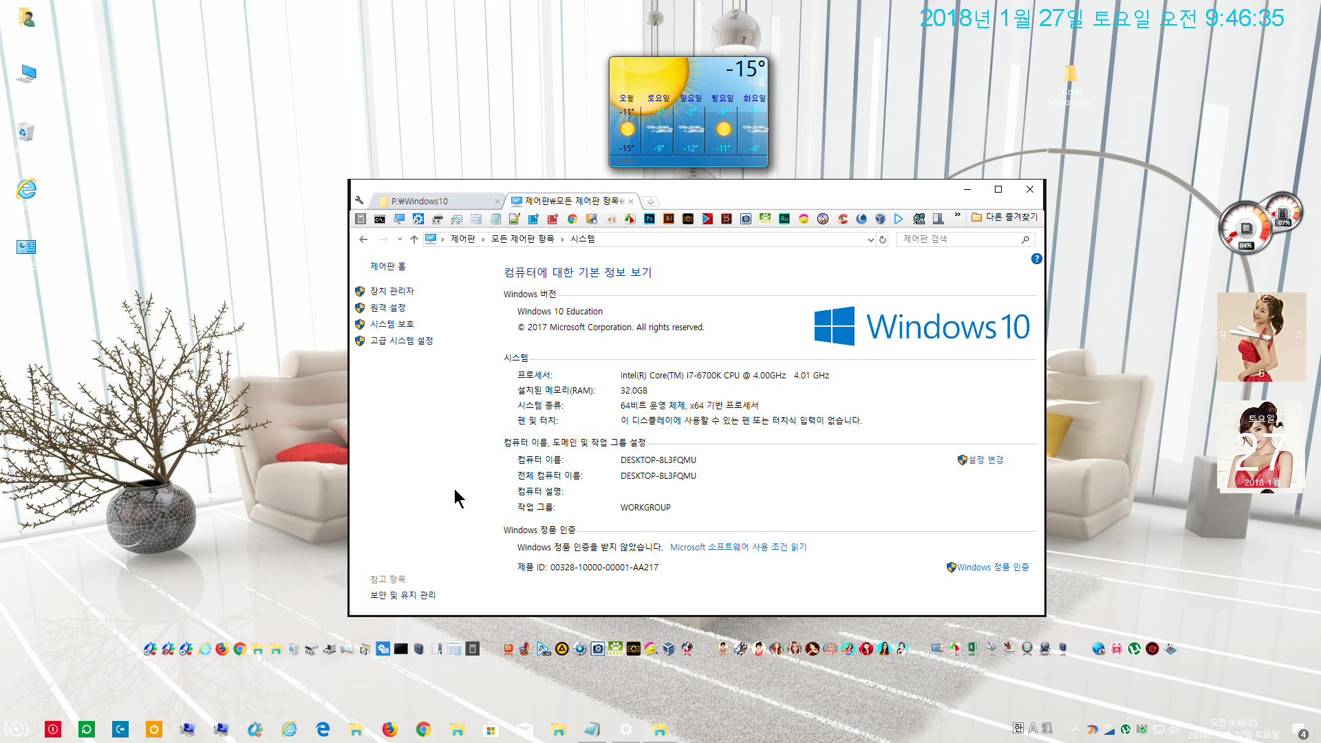
Task: Click the VirtualBox cube icon in toolbar
Action: (x=880, y=219)
